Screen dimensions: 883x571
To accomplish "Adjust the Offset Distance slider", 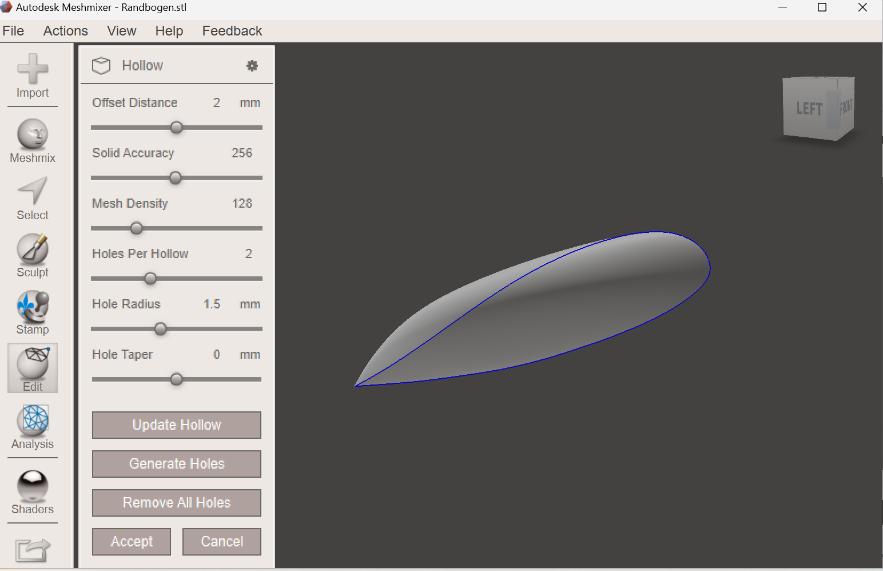I will [176, 128].
